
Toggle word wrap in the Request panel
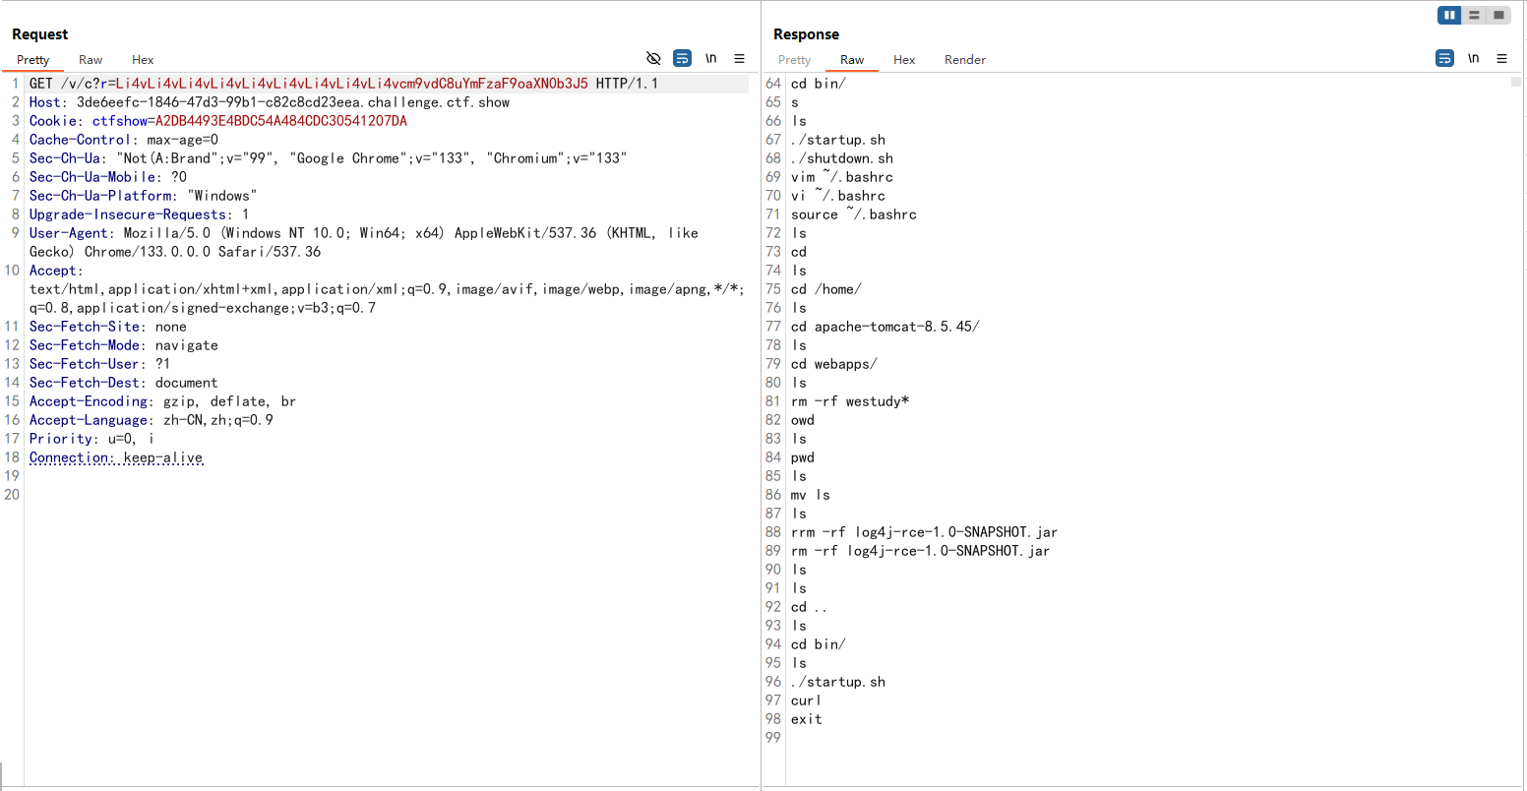pyautogui.click(x=682, y=59)
